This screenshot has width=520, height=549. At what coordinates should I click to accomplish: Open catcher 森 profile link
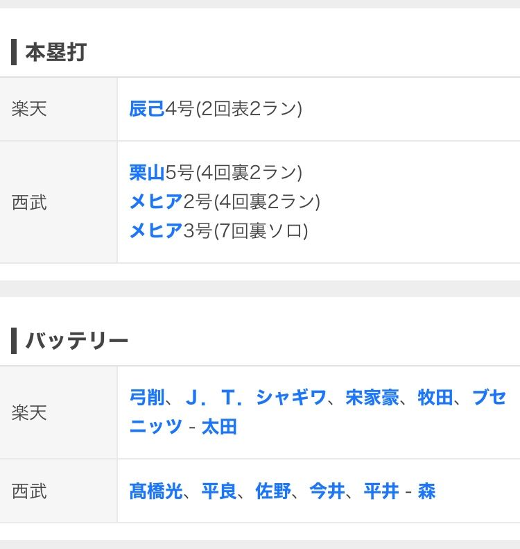pos(427,491)
